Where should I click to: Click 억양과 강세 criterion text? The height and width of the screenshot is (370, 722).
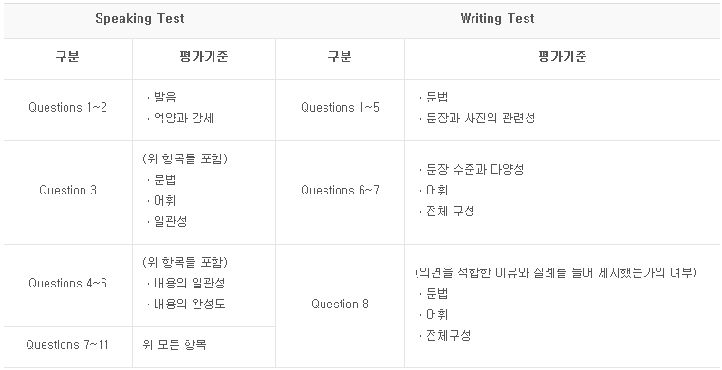[x=183, y=119]
